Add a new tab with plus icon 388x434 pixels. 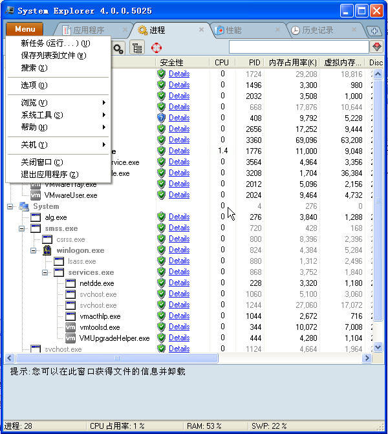(374, 31)
